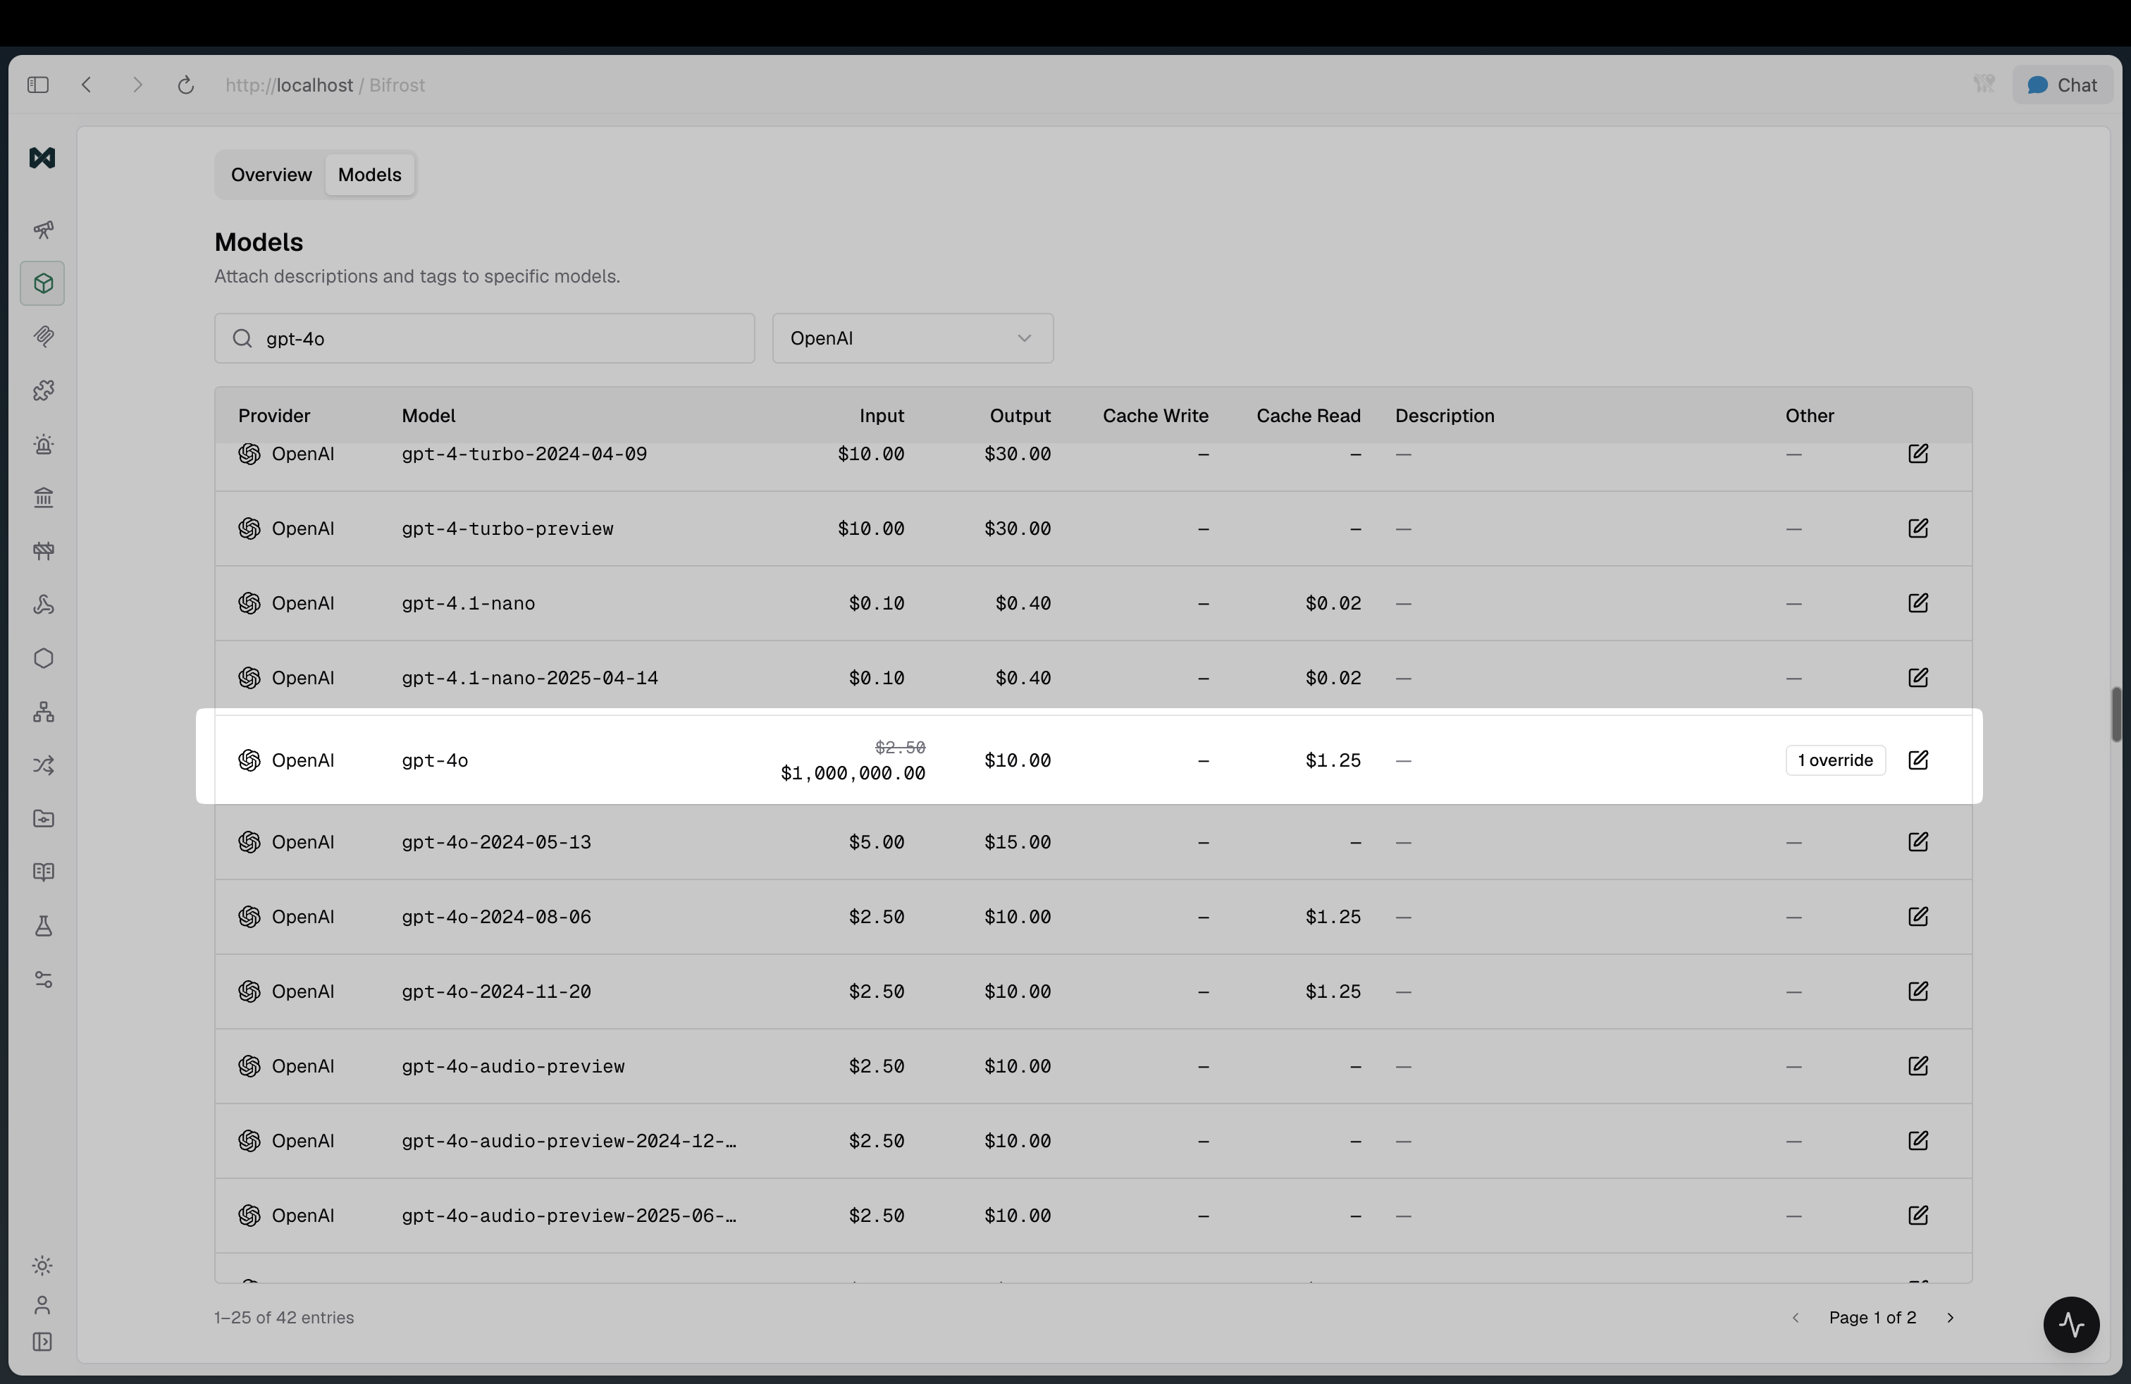
Task: Click the localhost / Bifrost address bar
Action: pos(325,85)
